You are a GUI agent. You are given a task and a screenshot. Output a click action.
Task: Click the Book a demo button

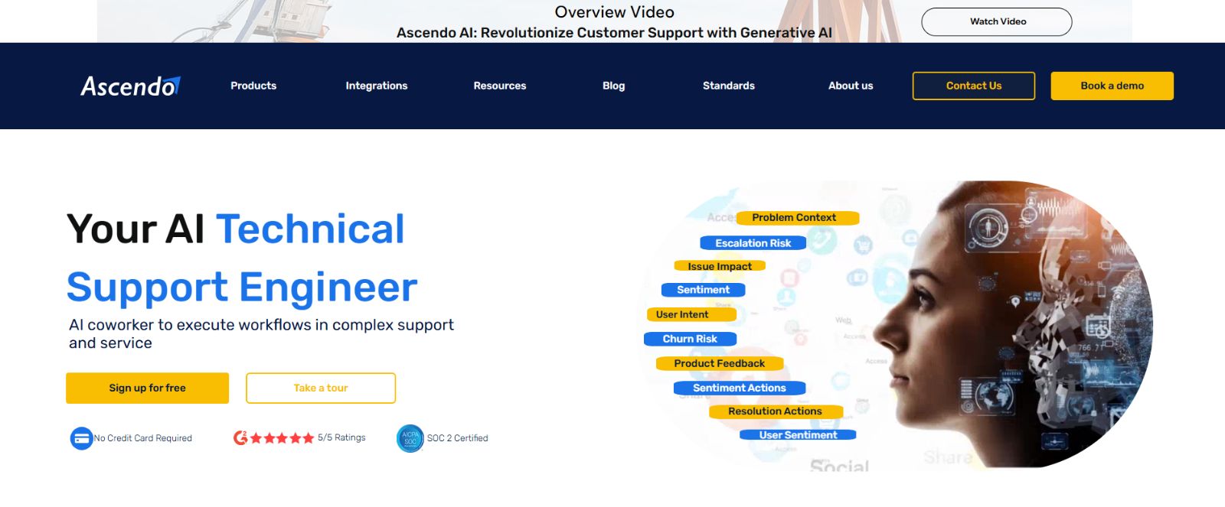[1112, 86]
